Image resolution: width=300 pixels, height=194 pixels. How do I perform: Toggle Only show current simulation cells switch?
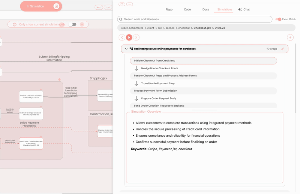pyautogui.click(x=72, y=24)
